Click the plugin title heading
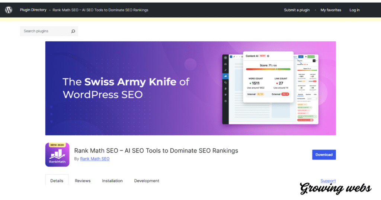Image resolution: width=381 pixels, height=200 pixels. click(x=156, y=151)
